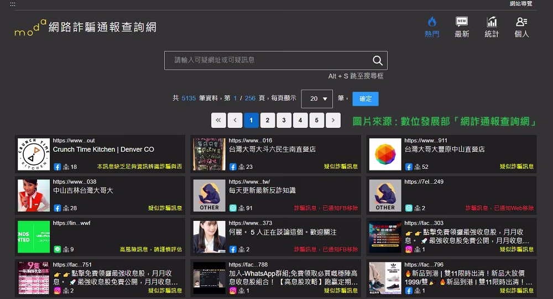Viewport: 553px width, 299px height.
Task: Open pink table thumbnail on https://fac...751 card
Action: pos(34,278)
